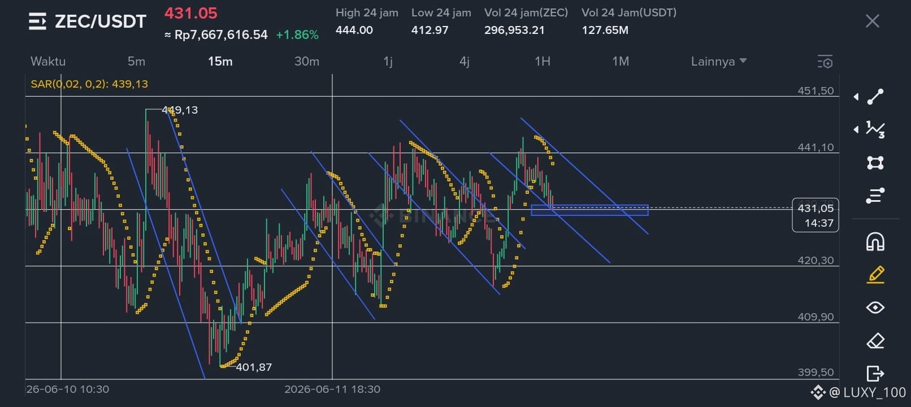
Task: Expand the trend line tool variants arrow
Action: point(856,97)
